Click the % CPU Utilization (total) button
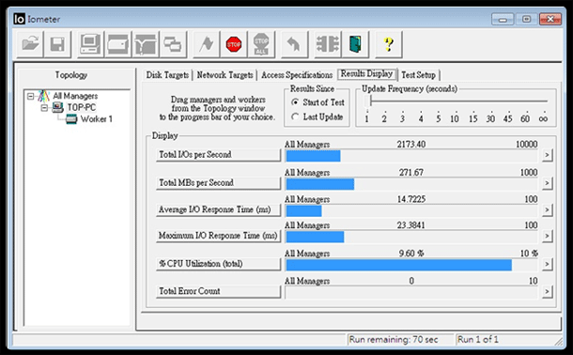 coord(218,264)
